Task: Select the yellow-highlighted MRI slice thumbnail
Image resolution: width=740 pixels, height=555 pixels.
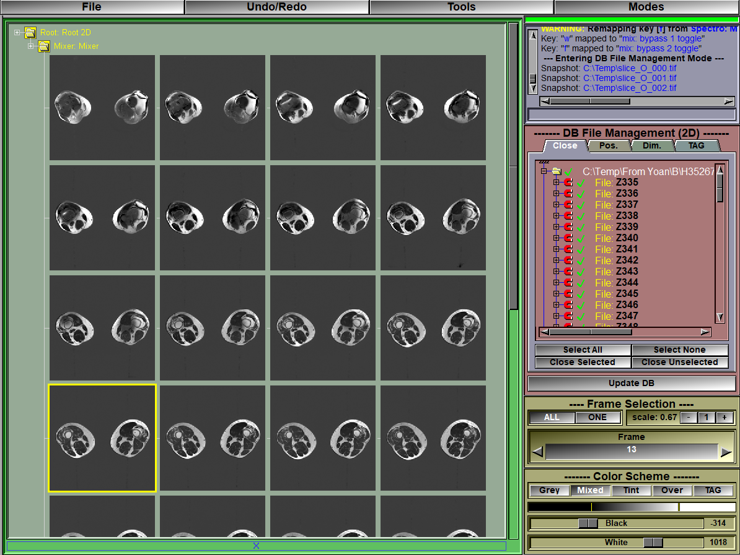Action: pos(102,438)
